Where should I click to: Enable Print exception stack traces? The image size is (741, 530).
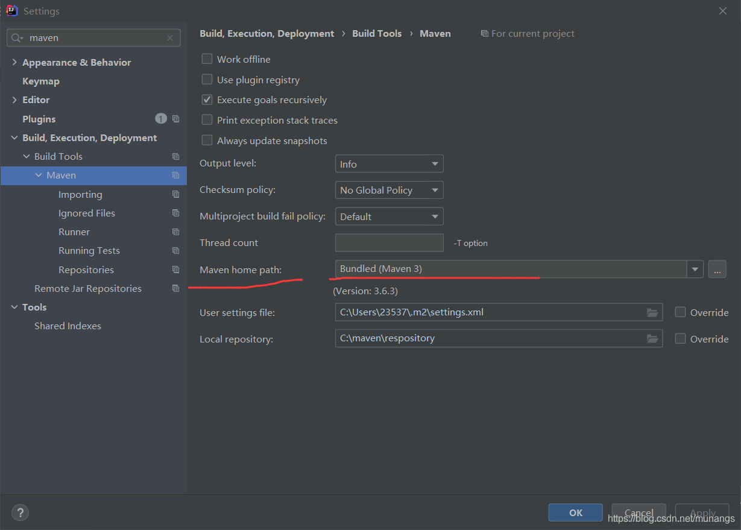207,120
